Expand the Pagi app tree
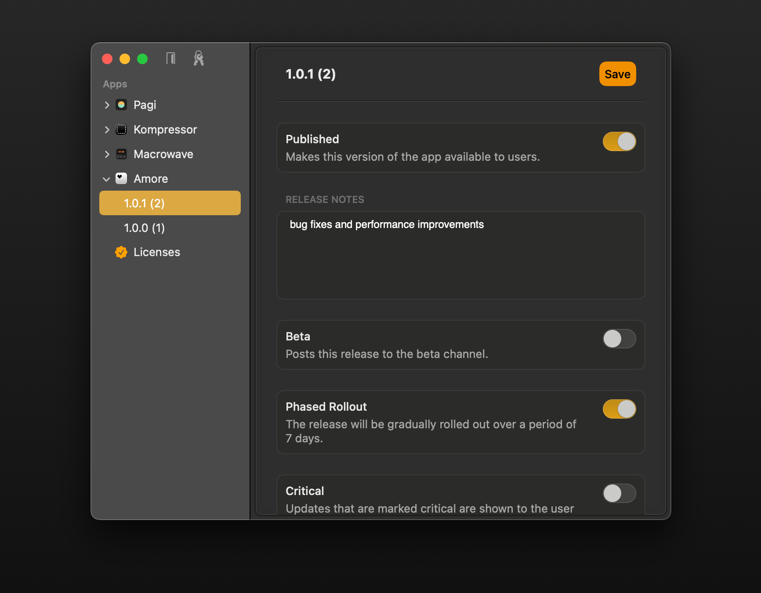Screen dimensions: 761x593 pos(107,105)
